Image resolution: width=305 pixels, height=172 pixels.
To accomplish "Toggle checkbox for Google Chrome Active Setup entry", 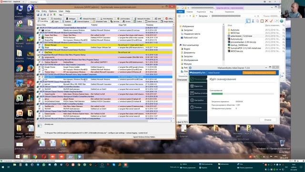I will [40, 67].
